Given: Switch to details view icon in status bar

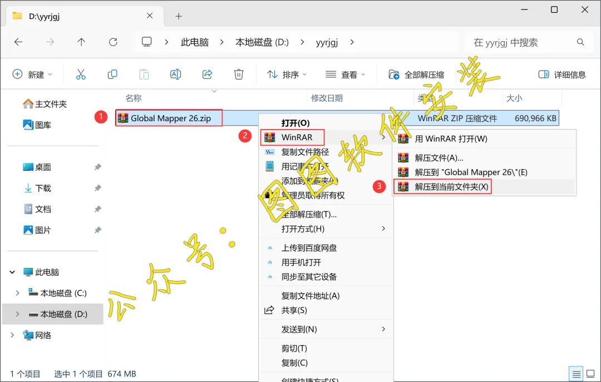Looking at the screenshot, I should click(x=576, y=374).
